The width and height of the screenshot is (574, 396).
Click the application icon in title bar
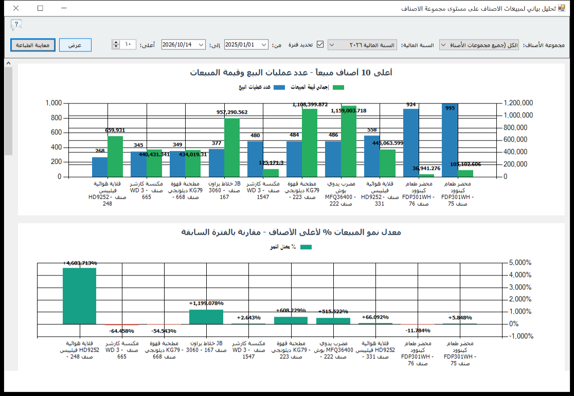click(562, 8)
